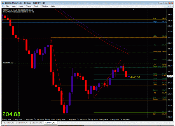The width and height of the screenshot is (175, 126).
Task: Click the 14 Aug 06:00 time axis label
Action: (104, 119)
